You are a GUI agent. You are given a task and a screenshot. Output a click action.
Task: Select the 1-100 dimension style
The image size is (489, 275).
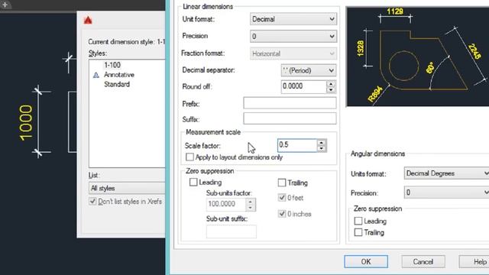click(112, 65)
